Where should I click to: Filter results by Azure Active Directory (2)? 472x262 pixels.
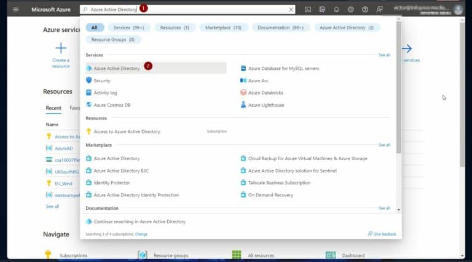coord(347,28)
